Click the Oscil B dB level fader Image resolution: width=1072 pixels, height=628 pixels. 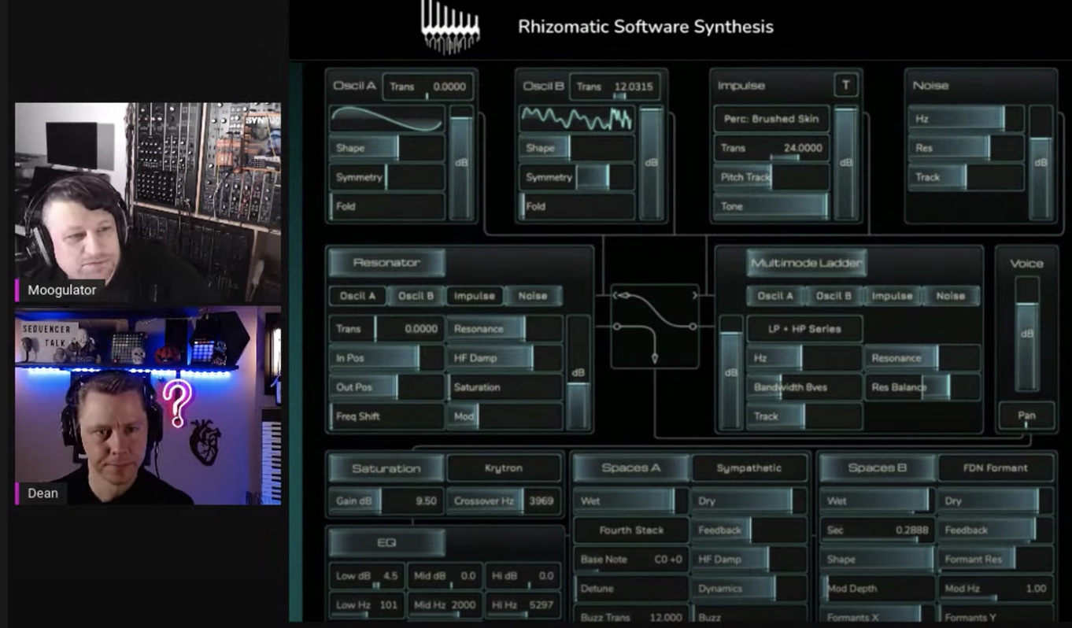[x=651, y=163]
